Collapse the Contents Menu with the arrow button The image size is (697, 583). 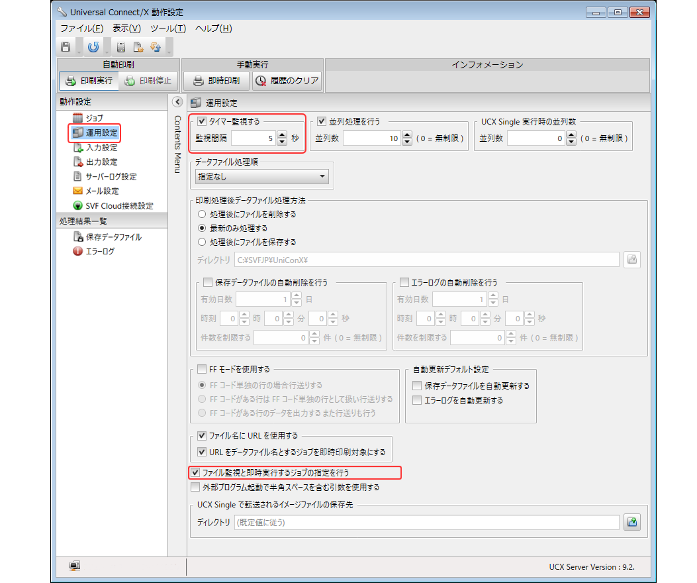(177, 102)
